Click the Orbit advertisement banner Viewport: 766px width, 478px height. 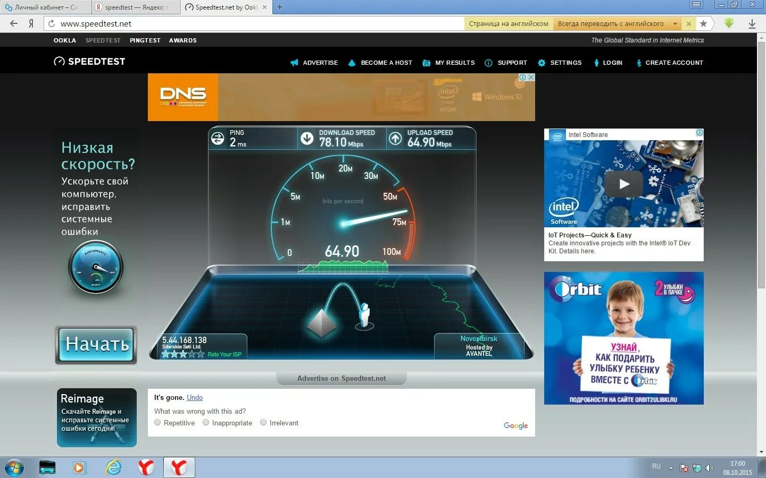click(x=624, y=338)
